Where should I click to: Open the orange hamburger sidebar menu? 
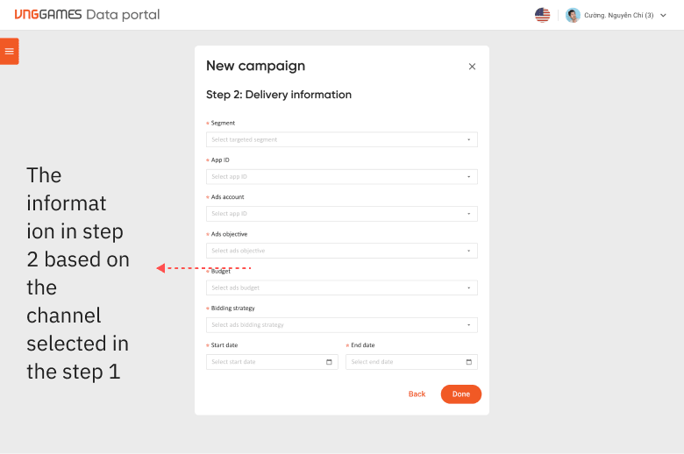9,52
